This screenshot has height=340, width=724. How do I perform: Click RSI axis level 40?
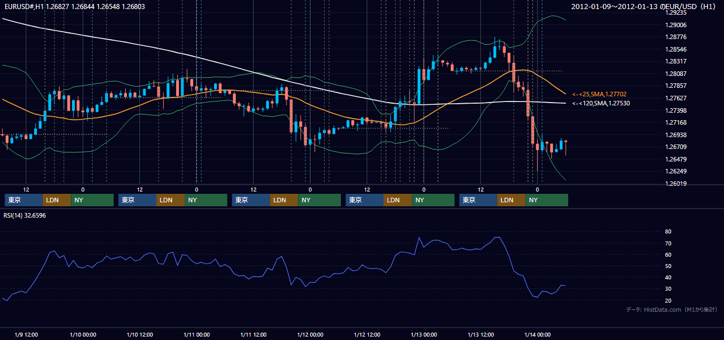(668, 277)
